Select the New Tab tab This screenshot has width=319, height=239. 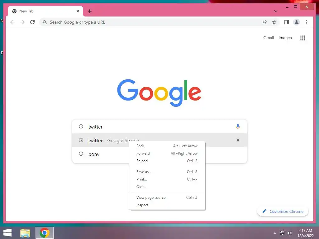[45, 11]
